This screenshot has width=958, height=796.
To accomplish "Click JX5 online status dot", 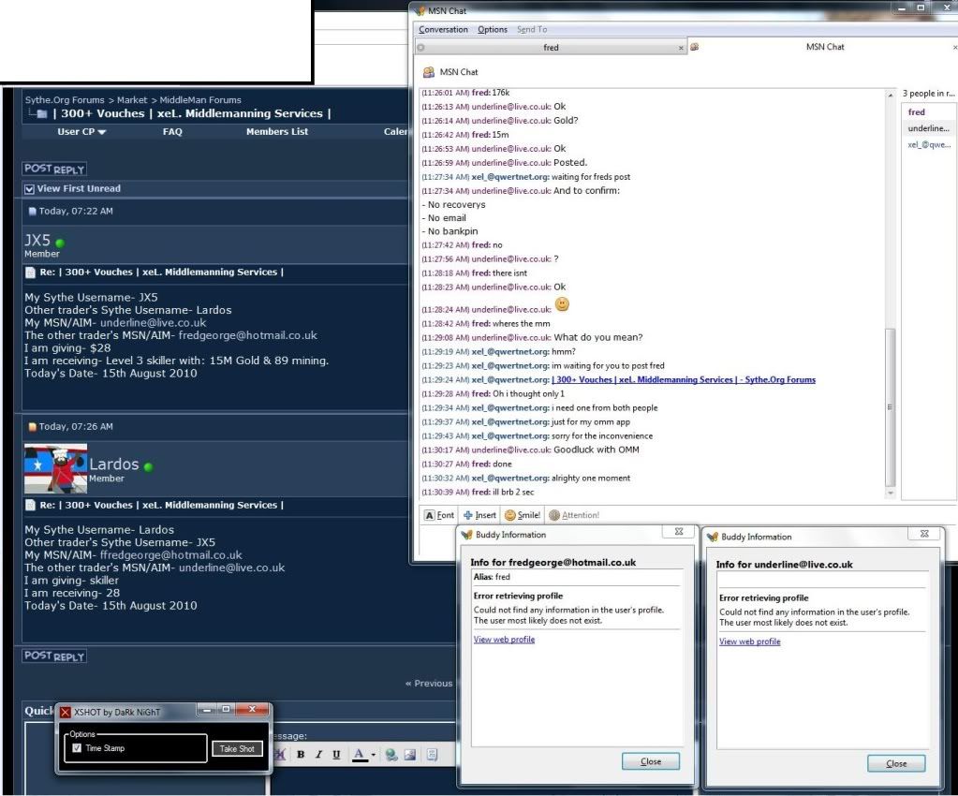I will coord(60,243).
